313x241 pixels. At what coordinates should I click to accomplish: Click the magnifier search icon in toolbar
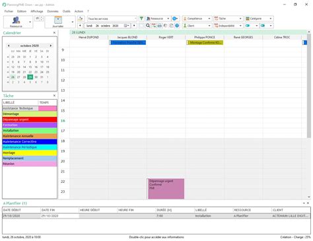[x=148, y=26]
